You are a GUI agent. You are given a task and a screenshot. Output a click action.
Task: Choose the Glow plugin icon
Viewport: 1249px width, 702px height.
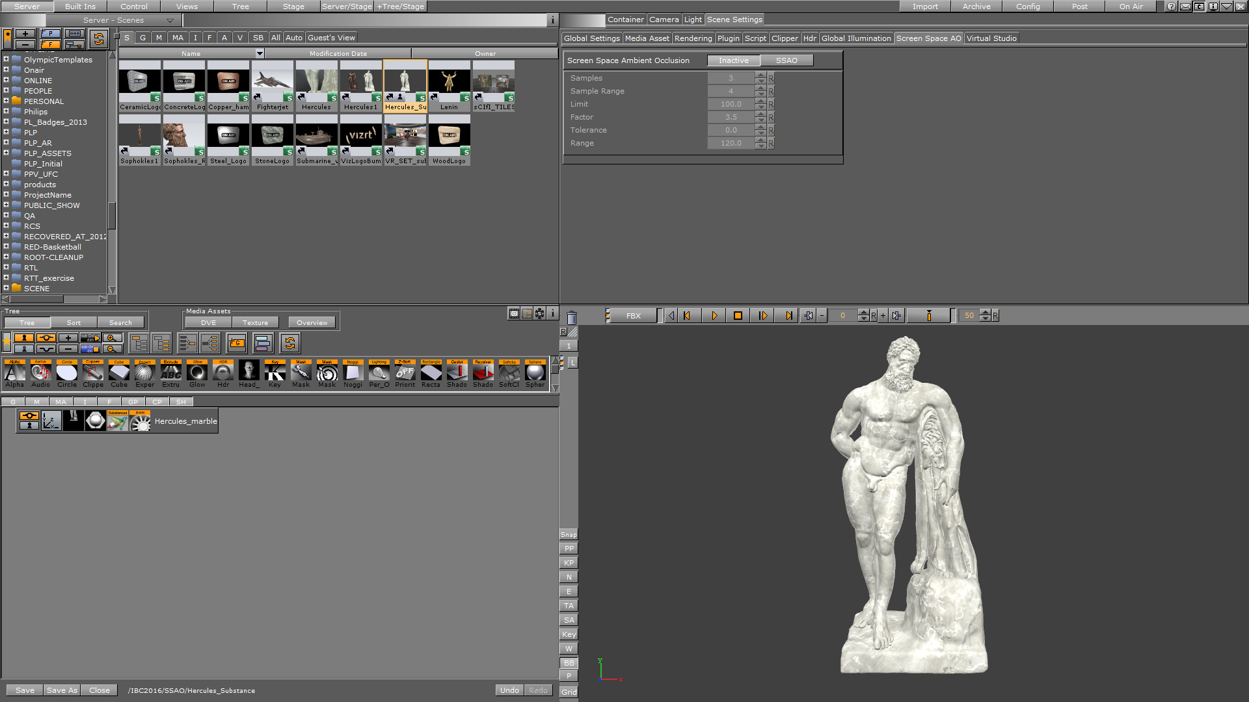point(197,373)
